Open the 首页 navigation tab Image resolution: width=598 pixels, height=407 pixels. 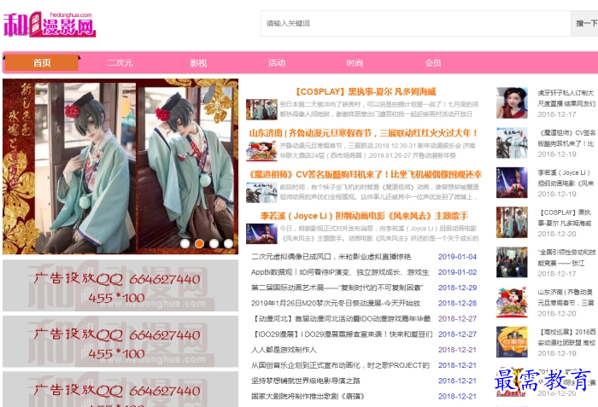pyautogui.click(x=42, y=62)
